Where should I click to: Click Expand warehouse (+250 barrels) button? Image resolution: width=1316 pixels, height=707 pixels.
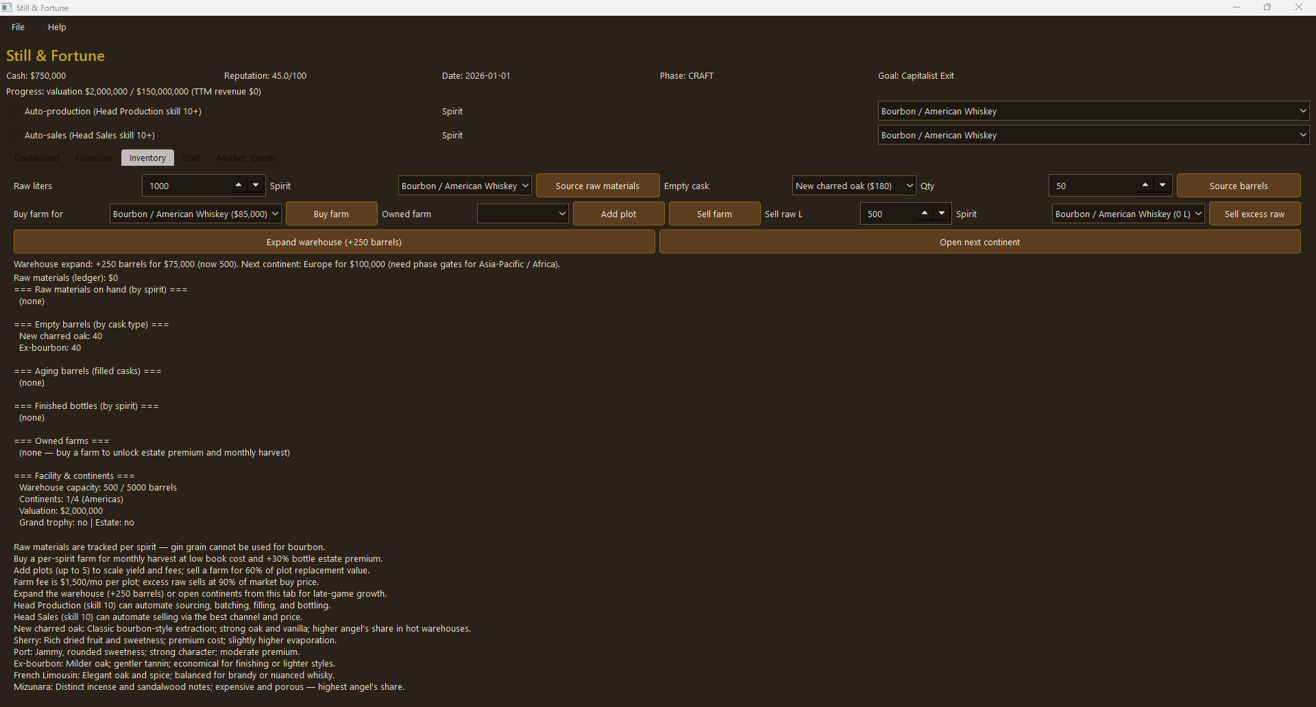click(x=334, y=242)
